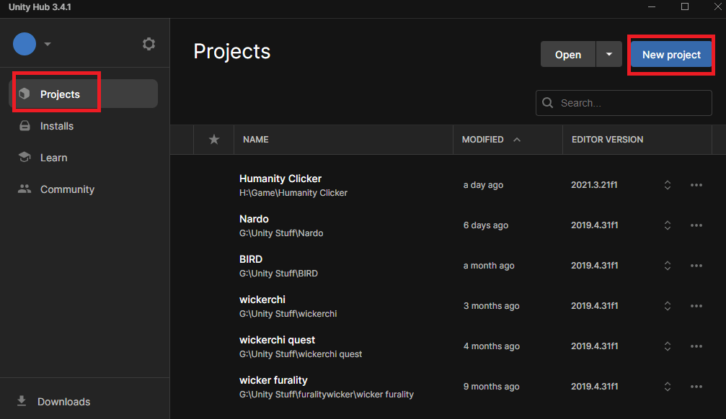Image resolution: width=726 pixels, height=419 pixels.
Task: Open the Projects section in the sidebar
Action: pos(61,94)
